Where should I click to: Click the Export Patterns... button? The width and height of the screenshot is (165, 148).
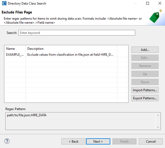tap(145, 98)
